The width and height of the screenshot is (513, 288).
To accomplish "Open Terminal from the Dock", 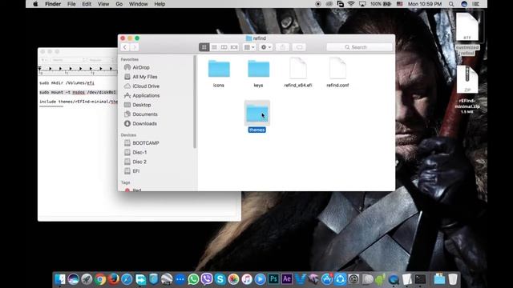I will [x=420, y=279].
